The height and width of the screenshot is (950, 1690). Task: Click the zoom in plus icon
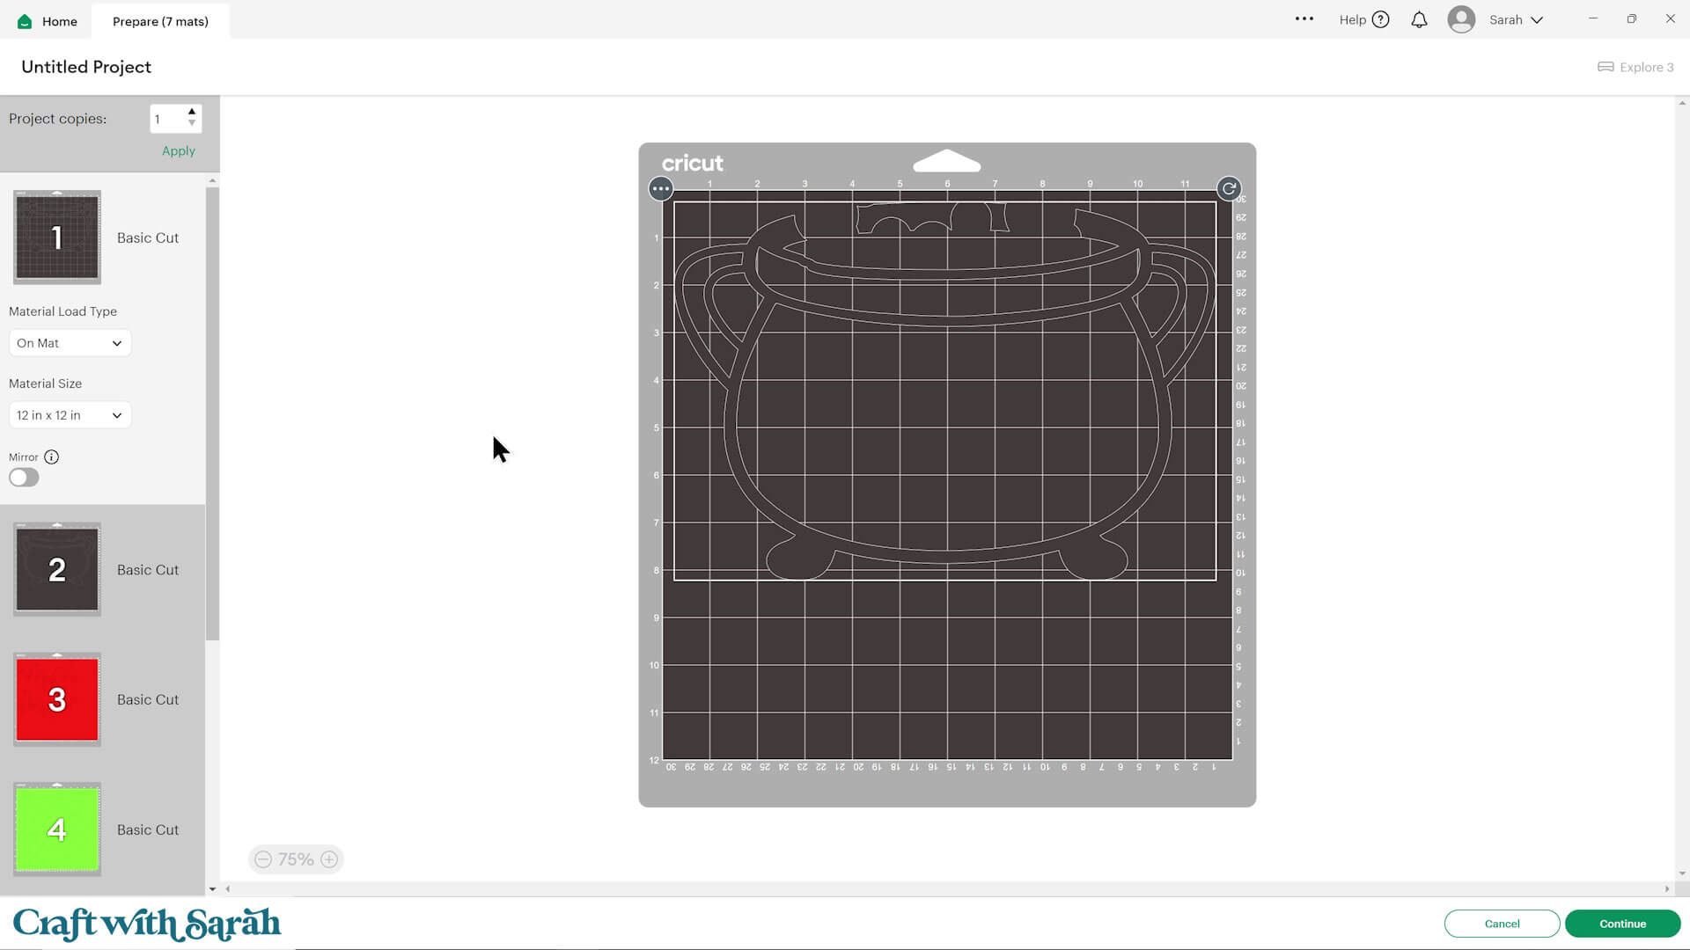pyautogui.click(x=329, y=859)
